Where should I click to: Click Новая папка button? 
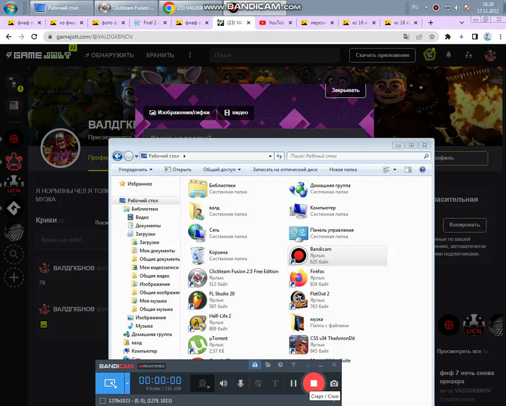[343, 169]
